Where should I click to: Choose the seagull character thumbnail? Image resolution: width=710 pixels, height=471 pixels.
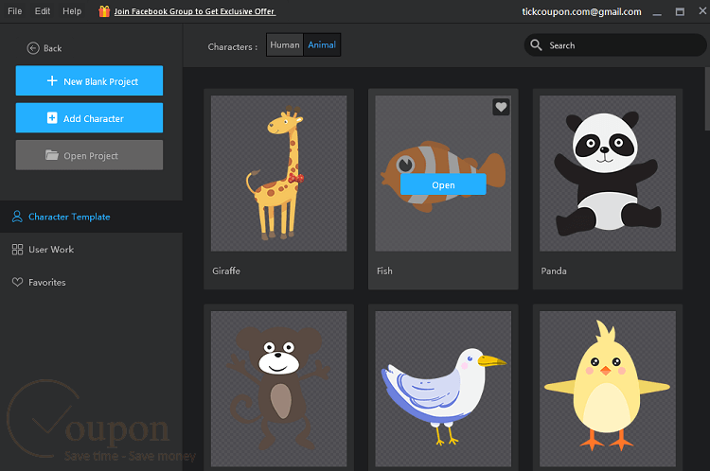443,389
